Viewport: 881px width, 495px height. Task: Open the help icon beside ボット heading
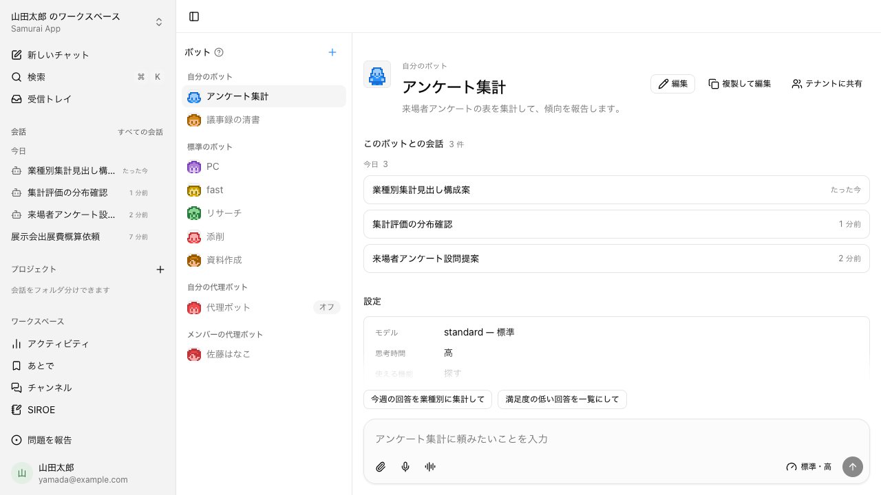(219, 52)
